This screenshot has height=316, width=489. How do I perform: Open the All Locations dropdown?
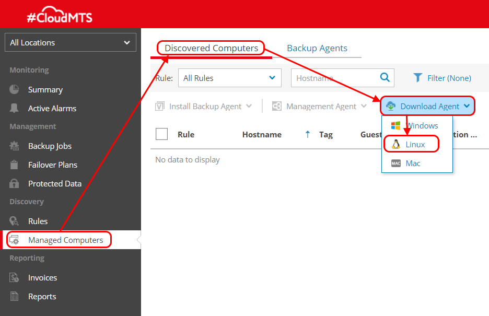(x=70, y=43)
